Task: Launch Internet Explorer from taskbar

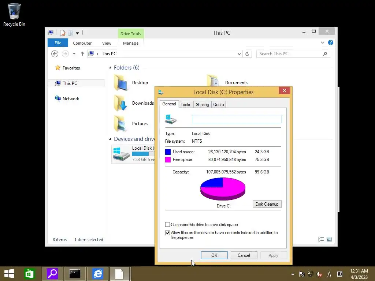Action: click(x=97, y=274)
